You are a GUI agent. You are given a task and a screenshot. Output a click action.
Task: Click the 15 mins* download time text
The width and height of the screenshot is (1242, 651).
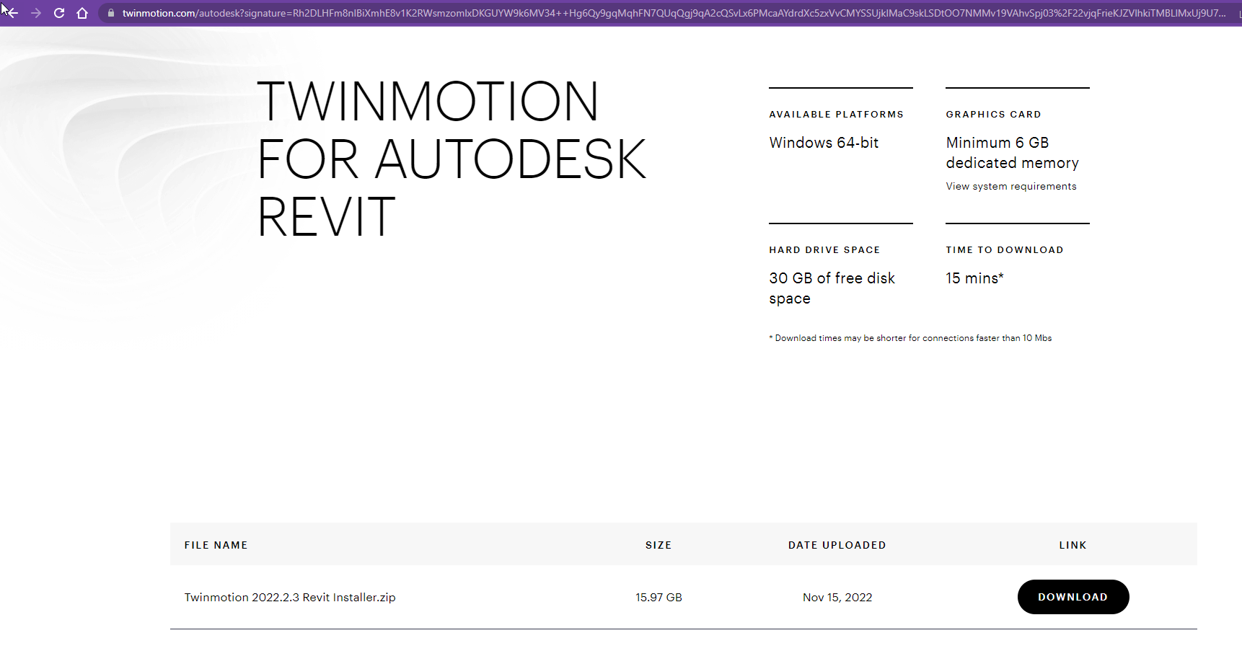(x=974, y=278)
